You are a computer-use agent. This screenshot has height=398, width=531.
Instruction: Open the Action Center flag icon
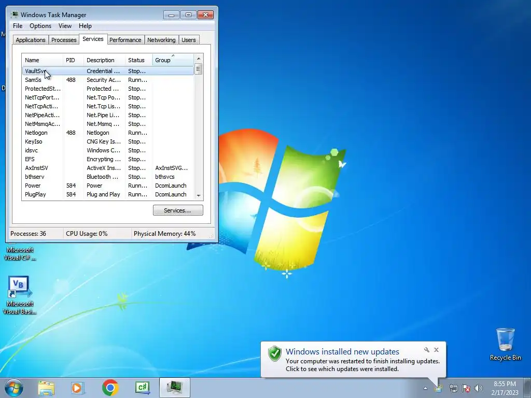[466, 388]
